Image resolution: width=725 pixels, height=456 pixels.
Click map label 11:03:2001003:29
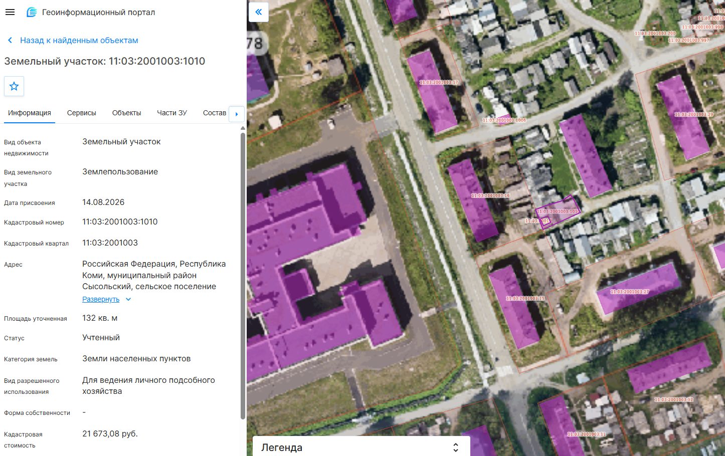694,114
